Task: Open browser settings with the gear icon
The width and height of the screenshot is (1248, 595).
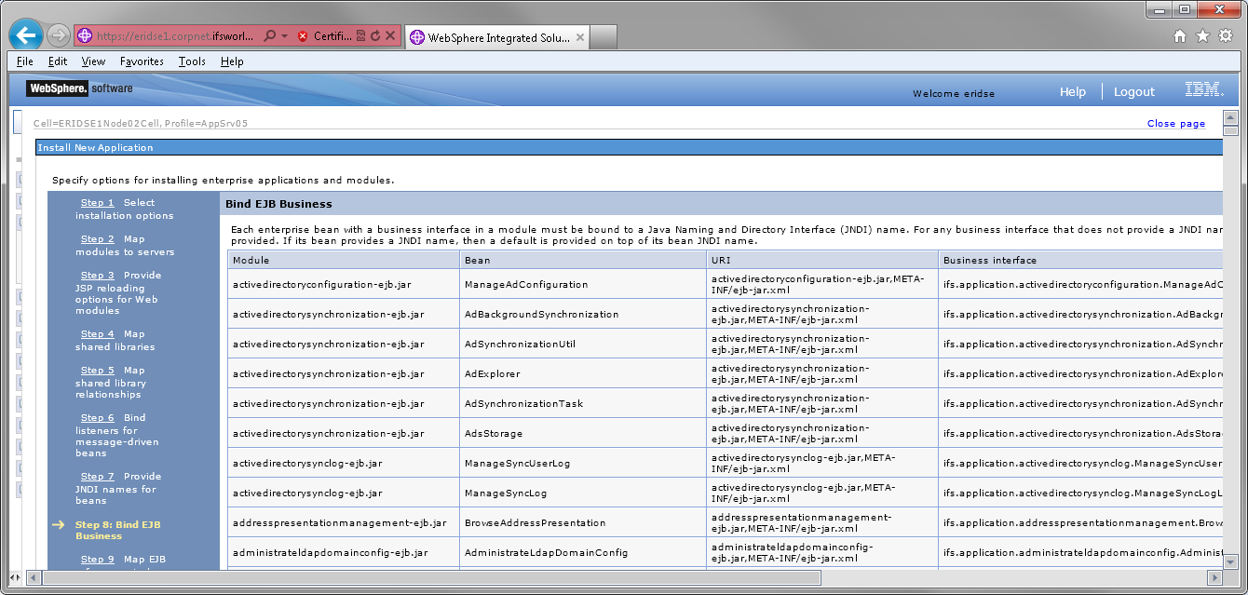Action: pyautogui.click(x=1227, y=35)
